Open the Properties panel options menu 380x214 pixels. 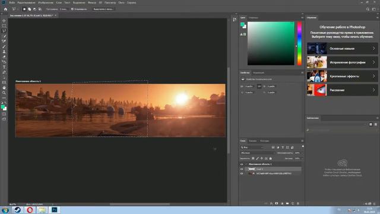pyautogui.click(x=302, y=73)
